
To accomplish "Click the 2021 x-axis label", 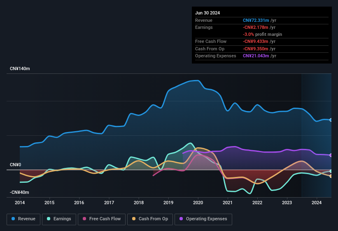I will [228, 203].
